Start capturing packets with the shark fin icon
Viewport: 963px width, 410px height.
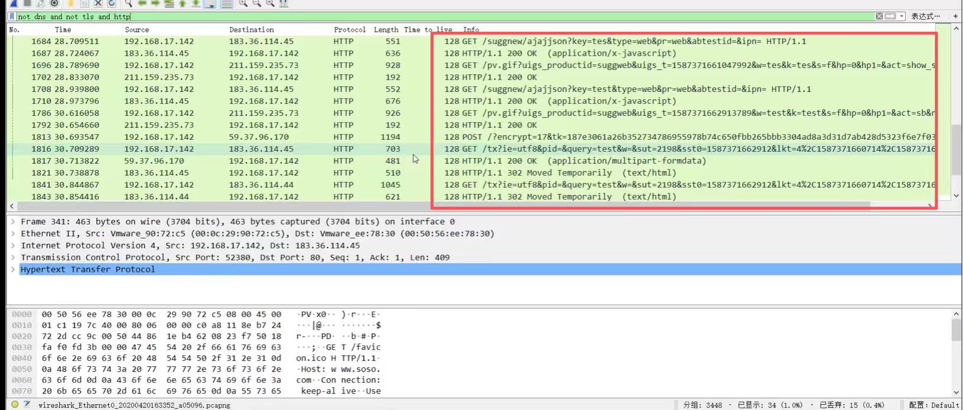(x=14, y=3)
